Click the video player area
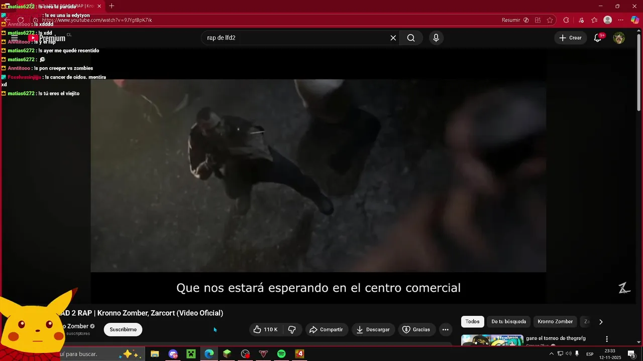Viewport: 643px width, 361px height. [318, 175]
